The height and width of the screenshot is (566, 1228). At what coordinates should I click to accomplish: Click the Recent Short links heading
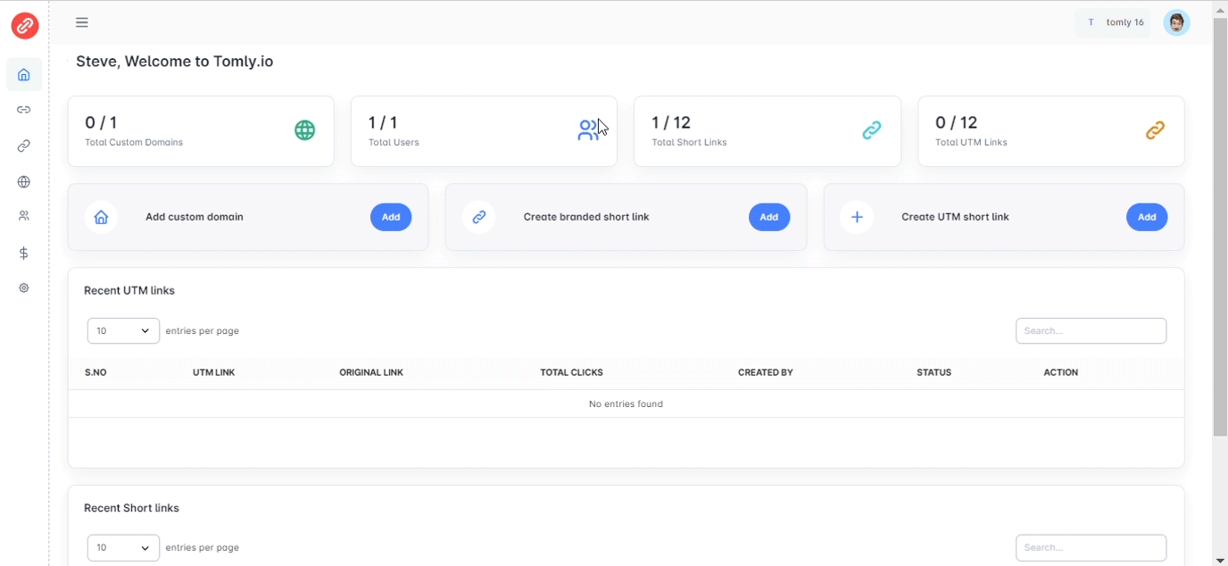[131, 509]
